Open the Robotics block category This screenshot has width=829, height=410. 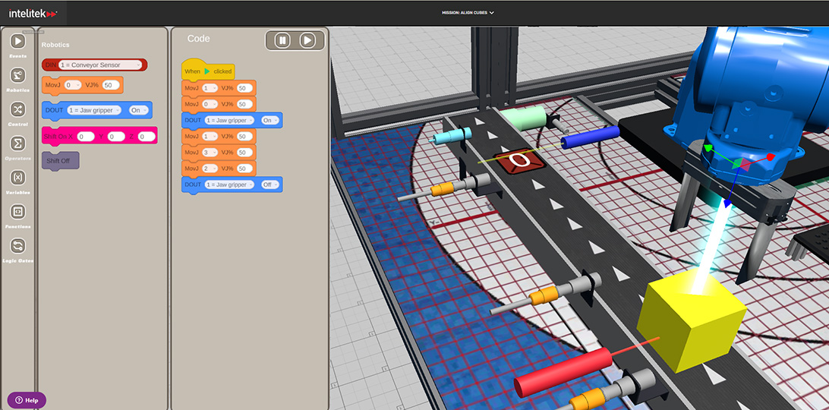18,76
